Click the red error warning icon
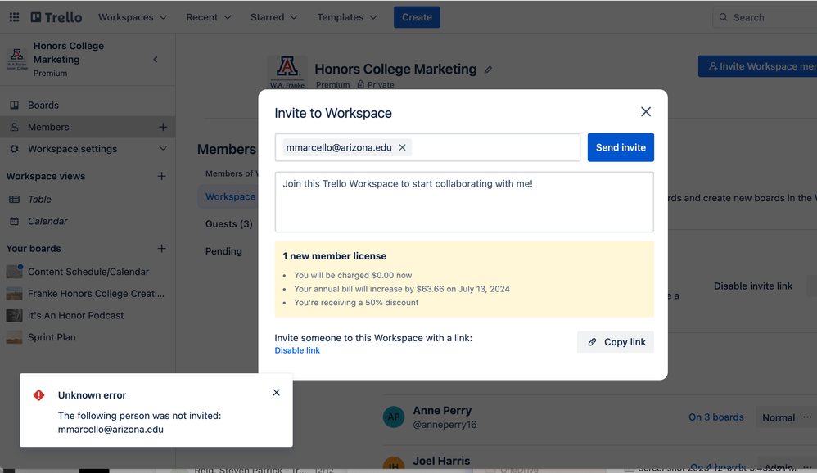 tap(39, 395)
